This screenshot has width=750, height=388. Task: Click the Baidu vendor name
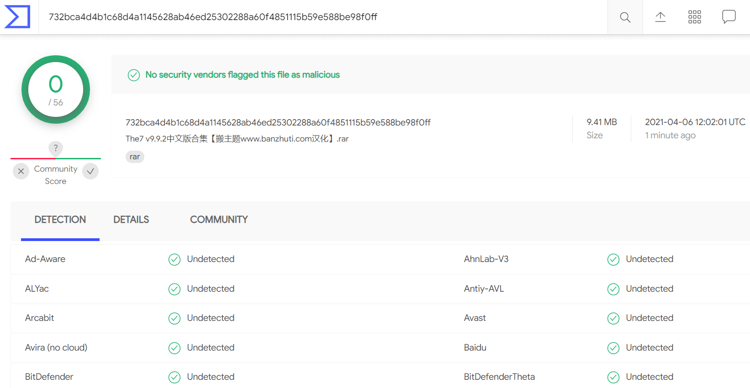click(x=475, y=347)
